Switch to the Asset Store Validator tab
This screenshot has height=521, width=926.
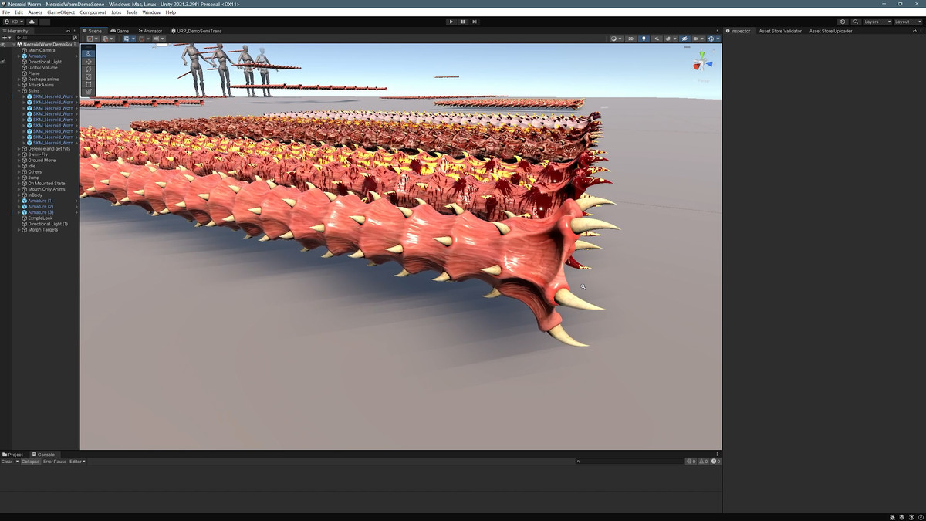(780, 31)
